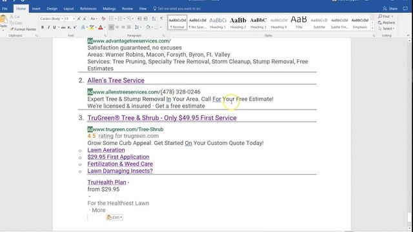Image resolution: width=413 pixels, height=232 pixels.
Task: Switch to the Mailings tab
Action: [109, 8]
